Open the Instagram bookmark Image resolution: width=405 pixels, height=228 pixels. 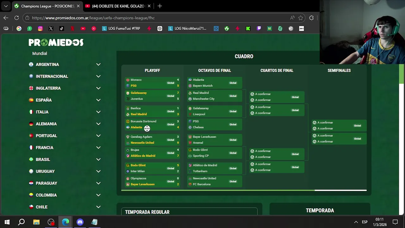(40, 28)
